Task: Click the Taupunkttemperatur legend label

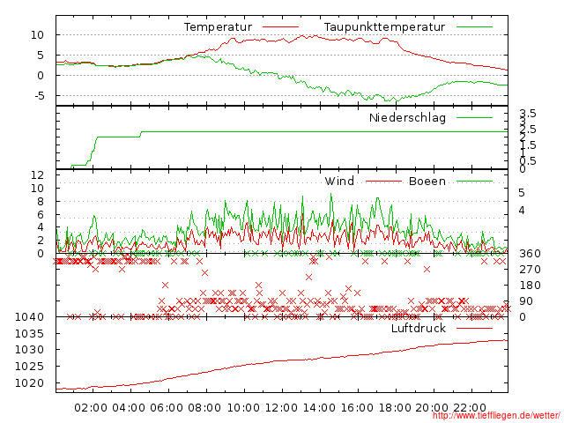Action: pyautogui.click(x=384, y=27)
